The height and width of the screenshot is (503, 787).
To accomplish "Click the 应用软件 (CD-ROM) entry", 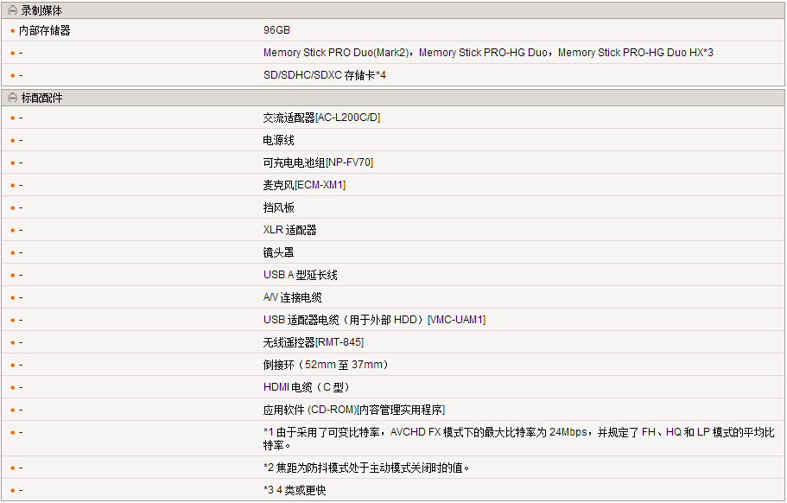I will 354,410.
